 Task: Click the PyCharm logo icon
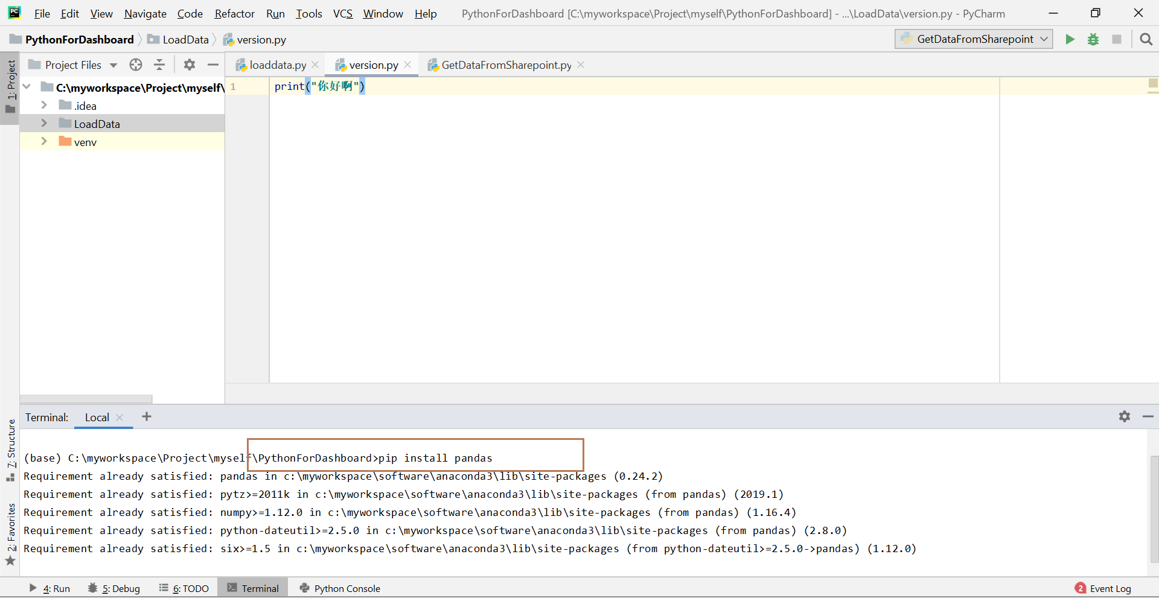tap(14, 13)
